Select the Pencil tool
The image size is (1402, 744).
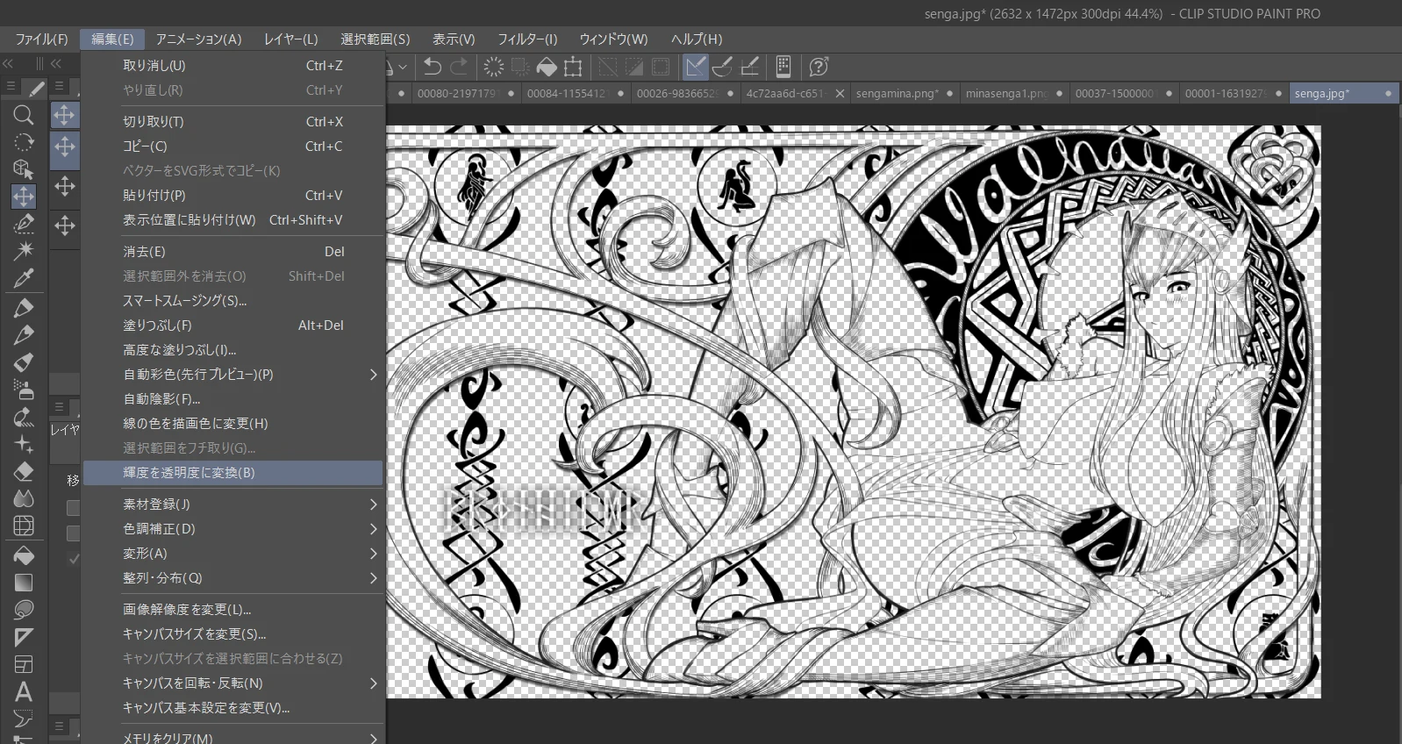[x=24, y=334]
